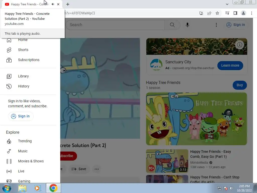Open Happy Tree Friends season banner
Screen dimensions: 257x193
coord(197,119)
